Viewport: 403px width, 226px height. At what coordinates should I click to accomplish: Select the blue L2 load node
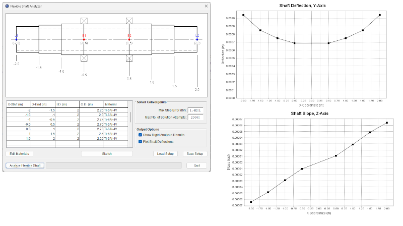click(197, 39)
